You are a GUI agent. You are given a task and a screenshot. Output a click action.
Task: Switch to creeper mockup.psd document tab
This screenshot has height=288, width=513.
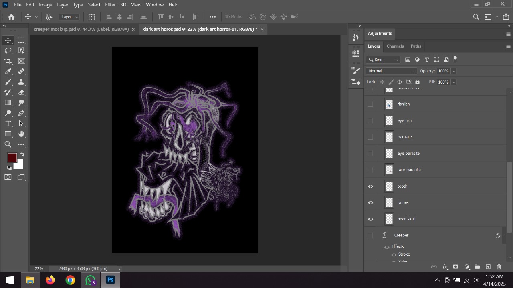click(81, 30)
